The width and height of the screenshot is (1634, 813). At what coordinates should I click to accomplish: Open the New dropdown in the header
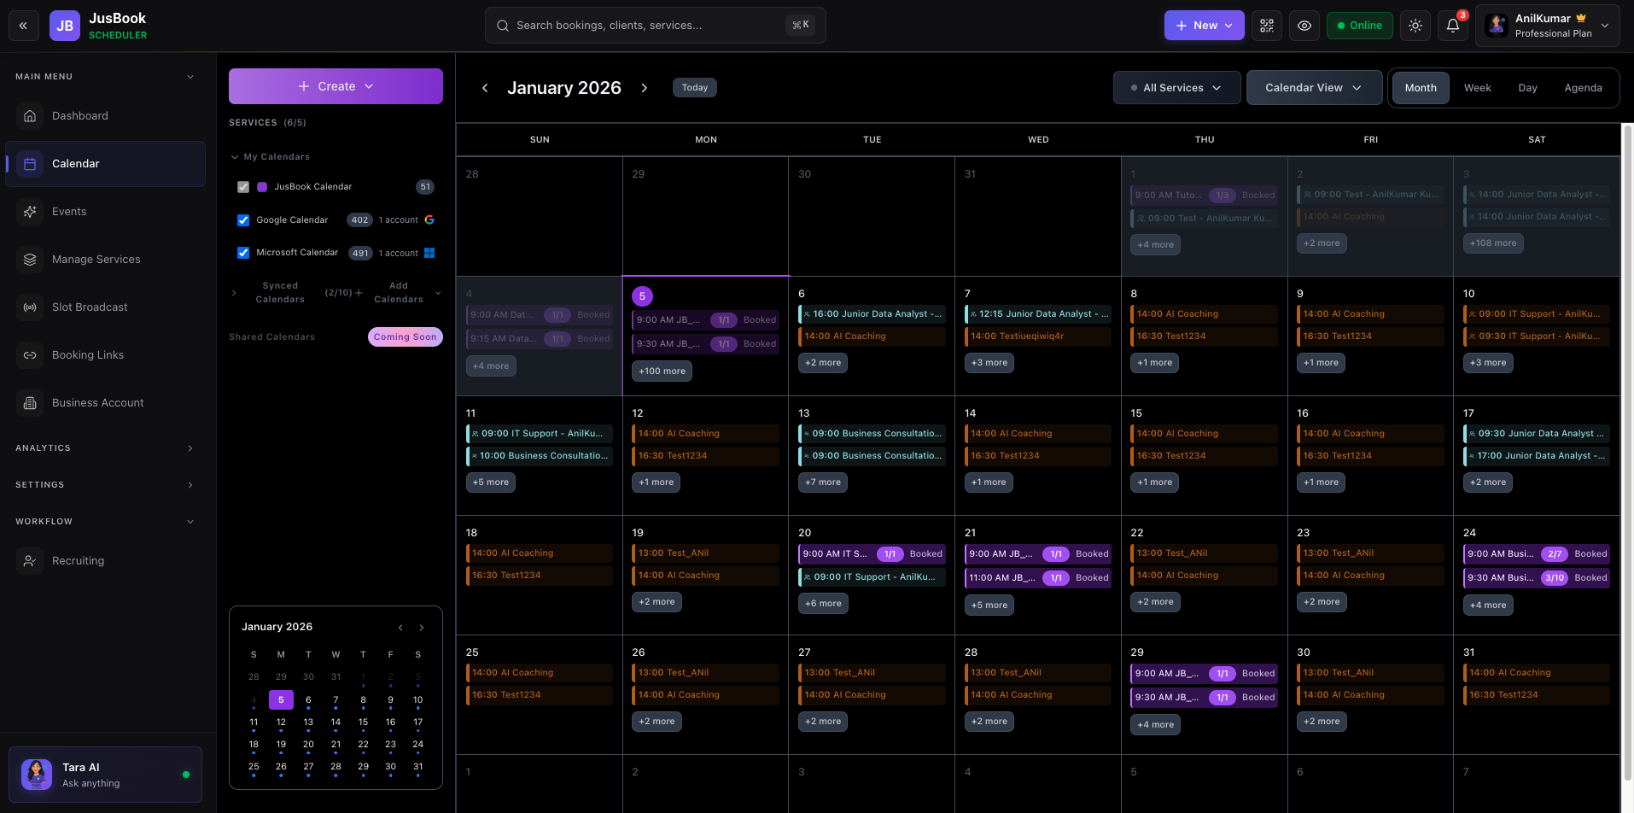pyautogui.click(x=1204, y=25)
